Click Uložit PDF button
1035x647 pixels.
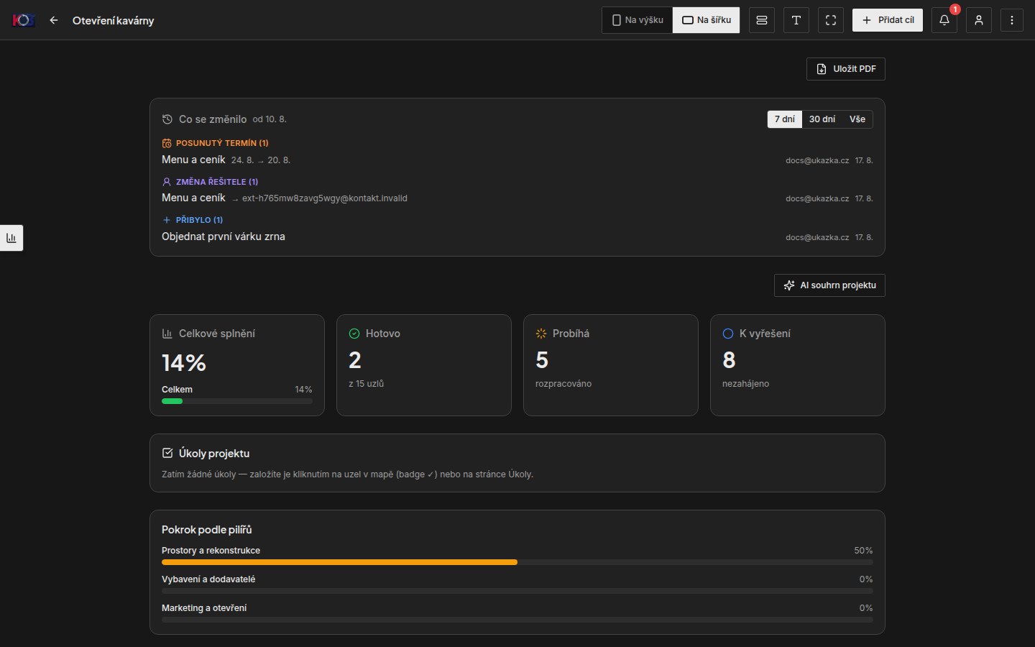tap(846, 69)
